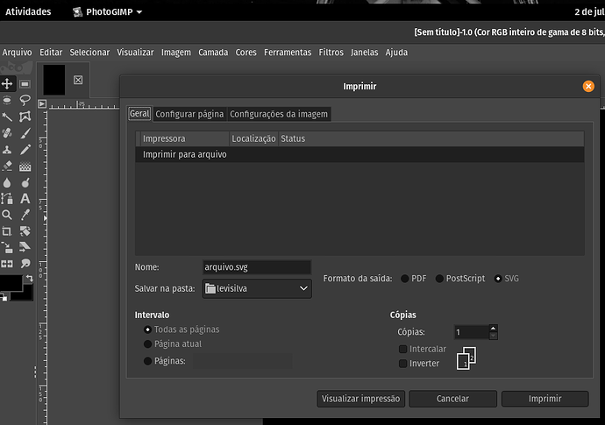The width and height of the screenshot is (605, 425).
Task: Open the 'Salvar na pasta' folder dropdown
Action: pyautogui.click(x=257, y=288)
